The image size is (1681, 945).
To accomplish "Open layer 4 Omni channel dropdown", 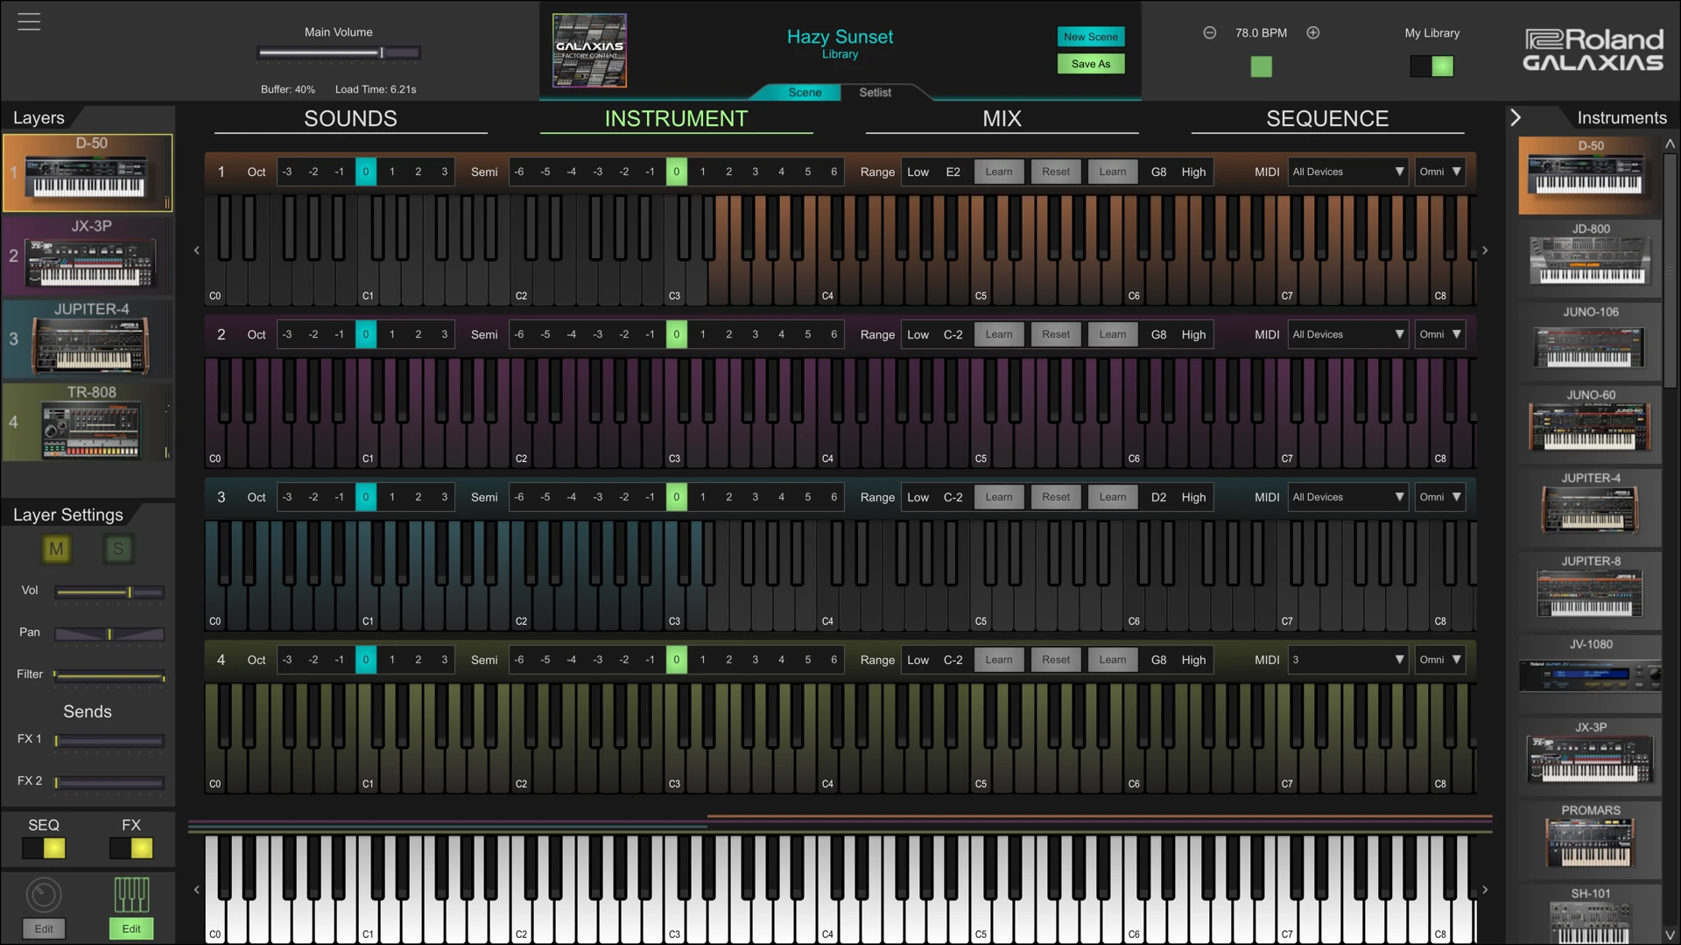I will point(1440,660).
